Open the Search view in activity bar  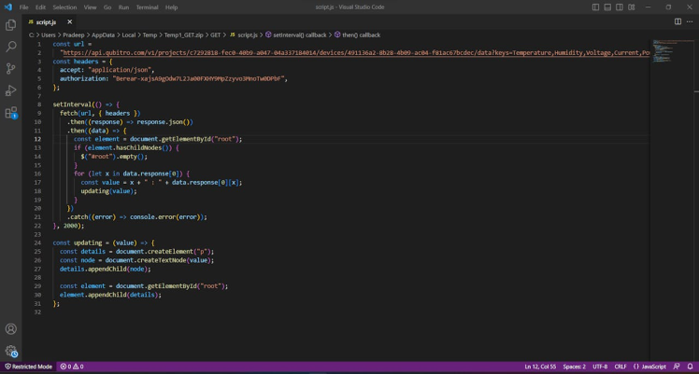11,47
